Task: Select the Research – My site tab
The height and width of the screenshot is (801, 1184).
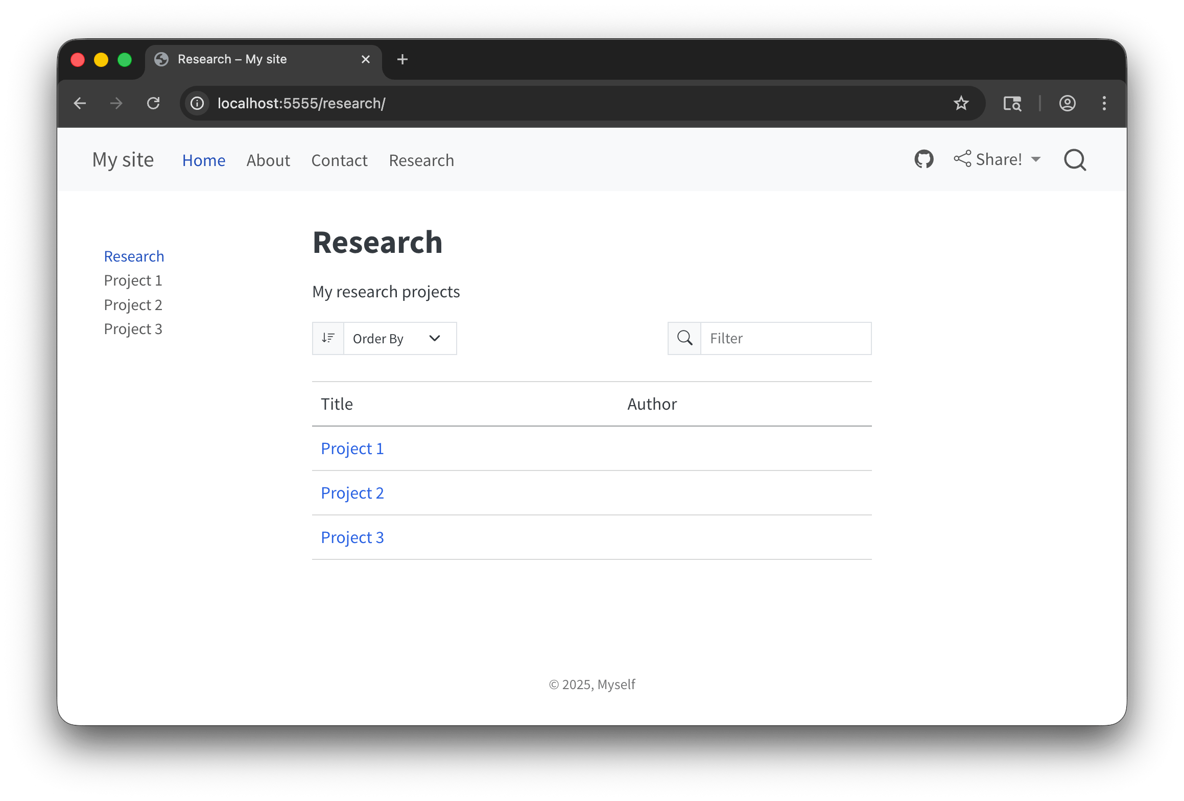Action: click(255, 59)
